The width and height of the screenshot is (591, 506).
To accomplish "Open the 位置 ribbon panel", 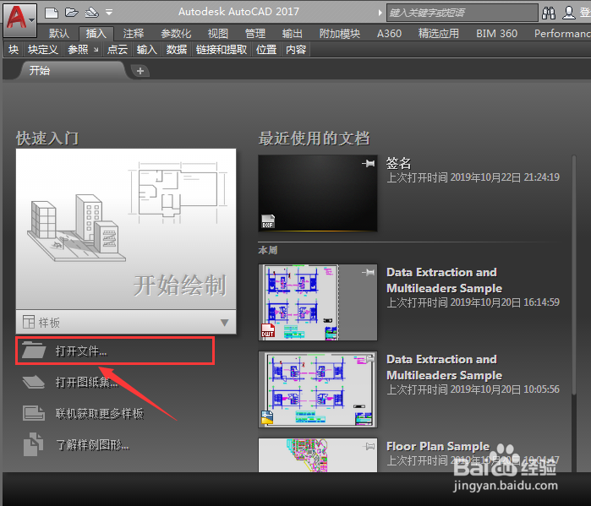I will click(x=266, y=50).
